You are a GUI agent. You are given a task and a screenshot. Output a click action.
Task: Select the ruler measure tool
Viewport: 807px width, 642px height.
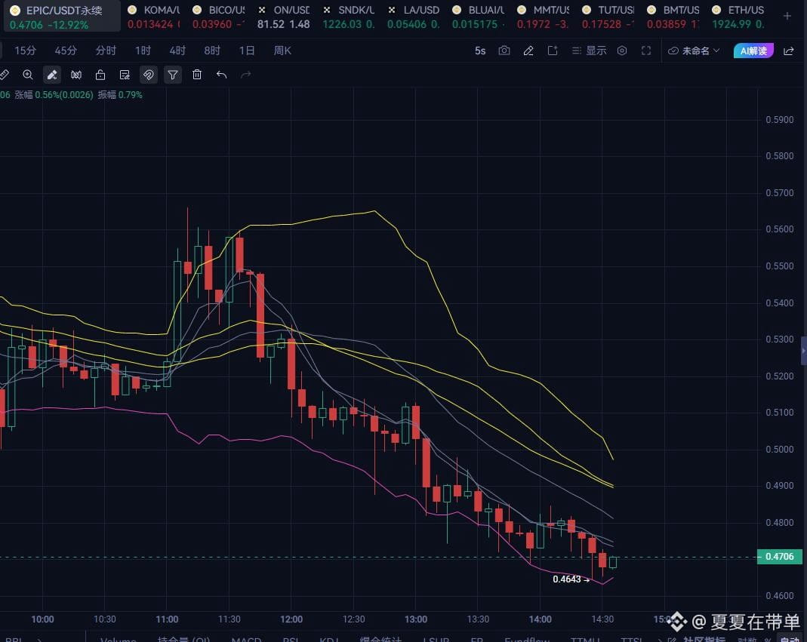click(x=4, y=75)
